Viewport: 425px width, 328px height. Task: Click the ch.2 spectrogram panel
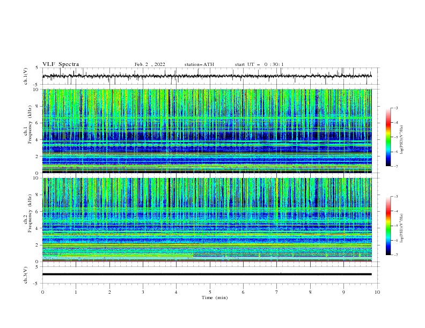pos(207,220)
